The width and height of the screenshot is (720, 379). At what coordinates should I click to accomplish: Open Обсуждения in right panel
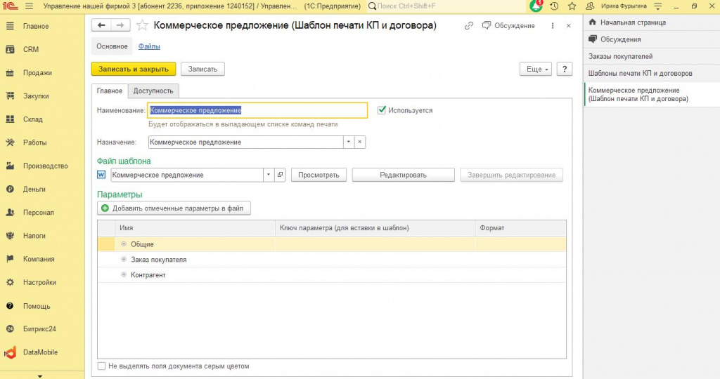coord(652,39)
